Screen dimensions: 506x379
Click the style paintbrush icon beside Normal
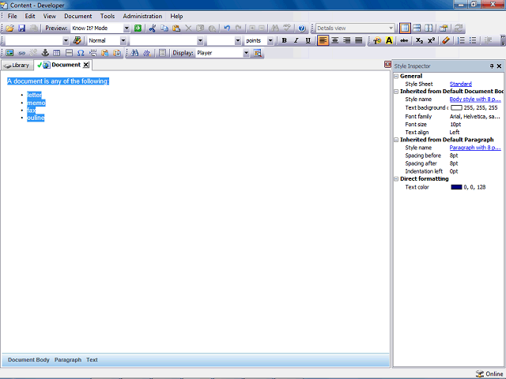tap(77, 40)
